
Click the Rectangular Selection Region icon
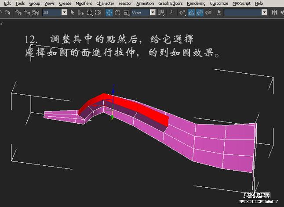[90, 12]
